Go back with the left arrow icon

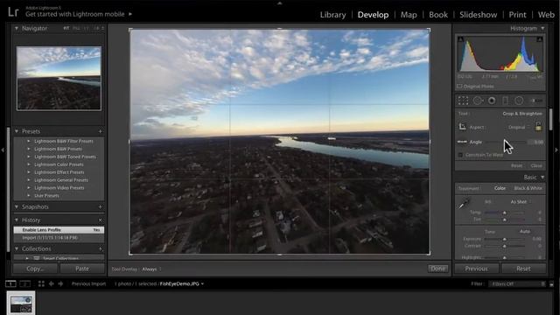(51, 283)
